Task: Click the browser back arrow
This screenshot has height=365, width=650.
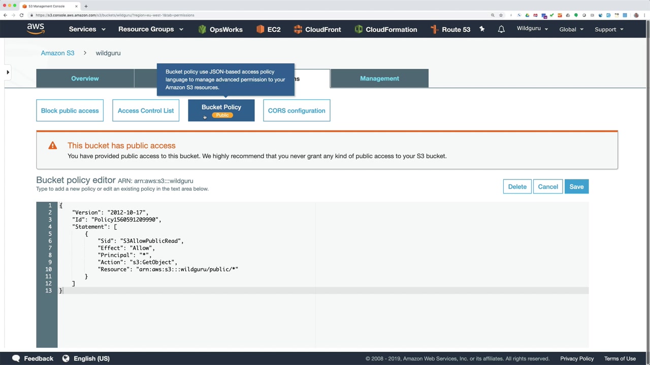Action: pos(5,15)
